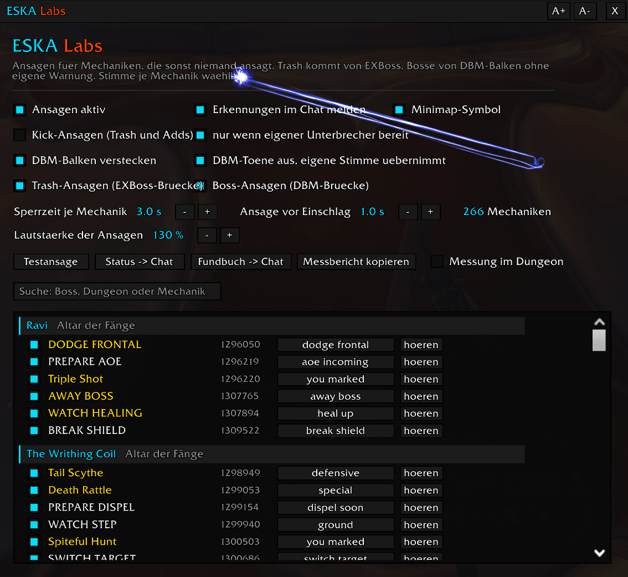This screenshot has height=577, width=628.
Task: Increase Ansage vor Einschlag with plus
Action: (x=430, y=212)
